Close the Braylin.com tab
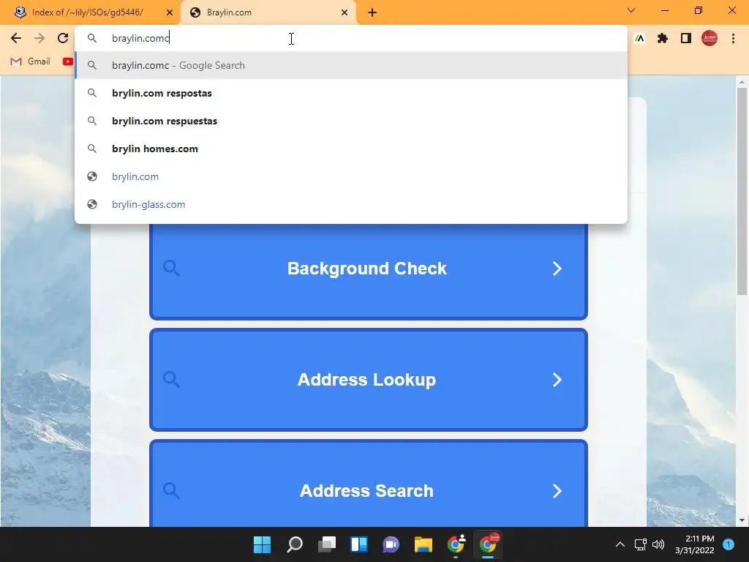The height and width of the screenshot is (562, 749). pos(345,12)
